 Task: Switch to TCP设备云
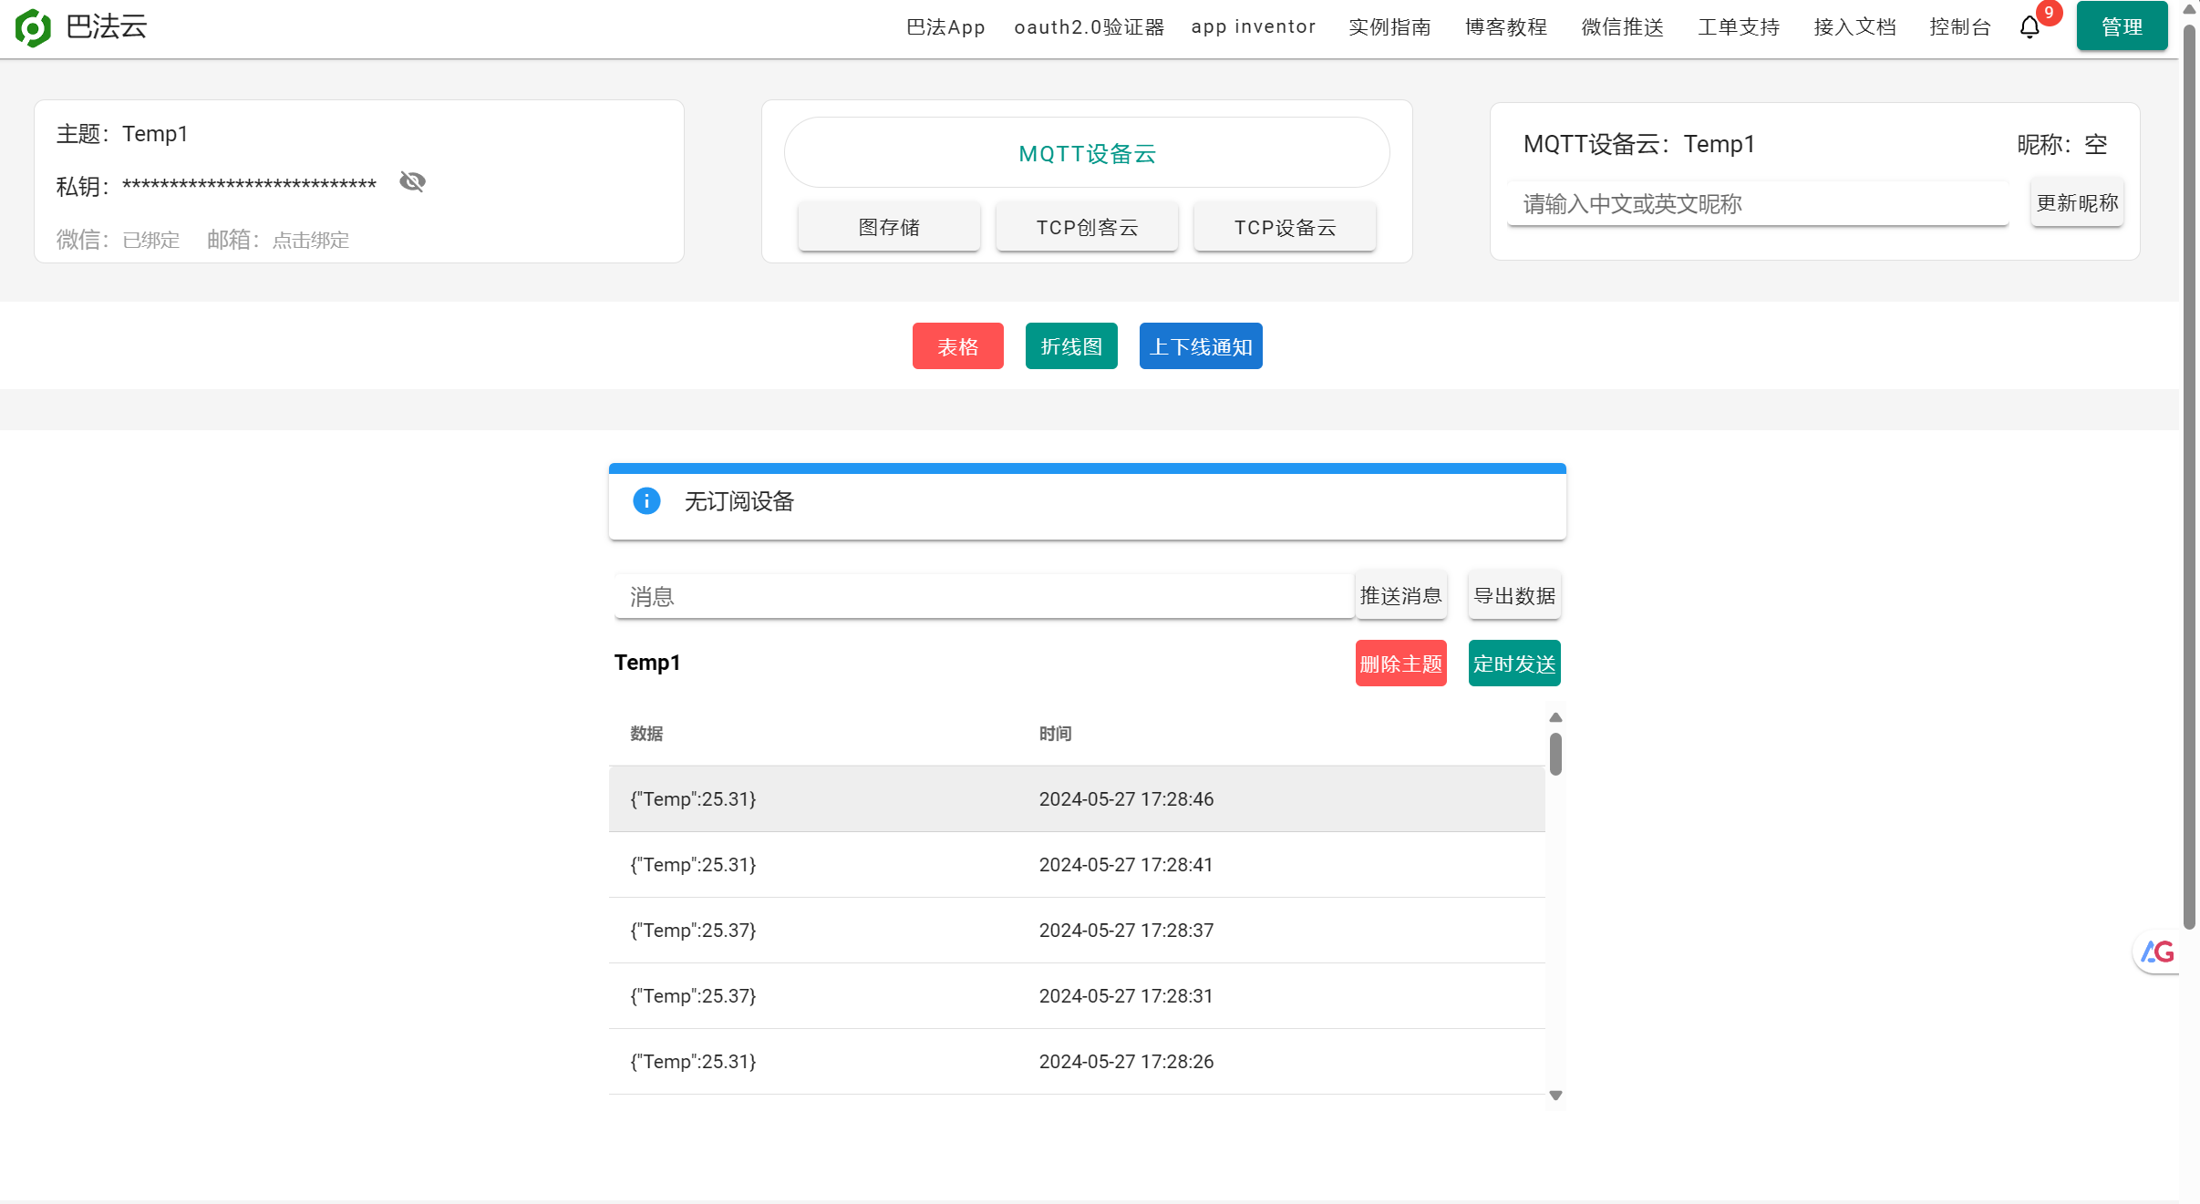point(1285,227)
